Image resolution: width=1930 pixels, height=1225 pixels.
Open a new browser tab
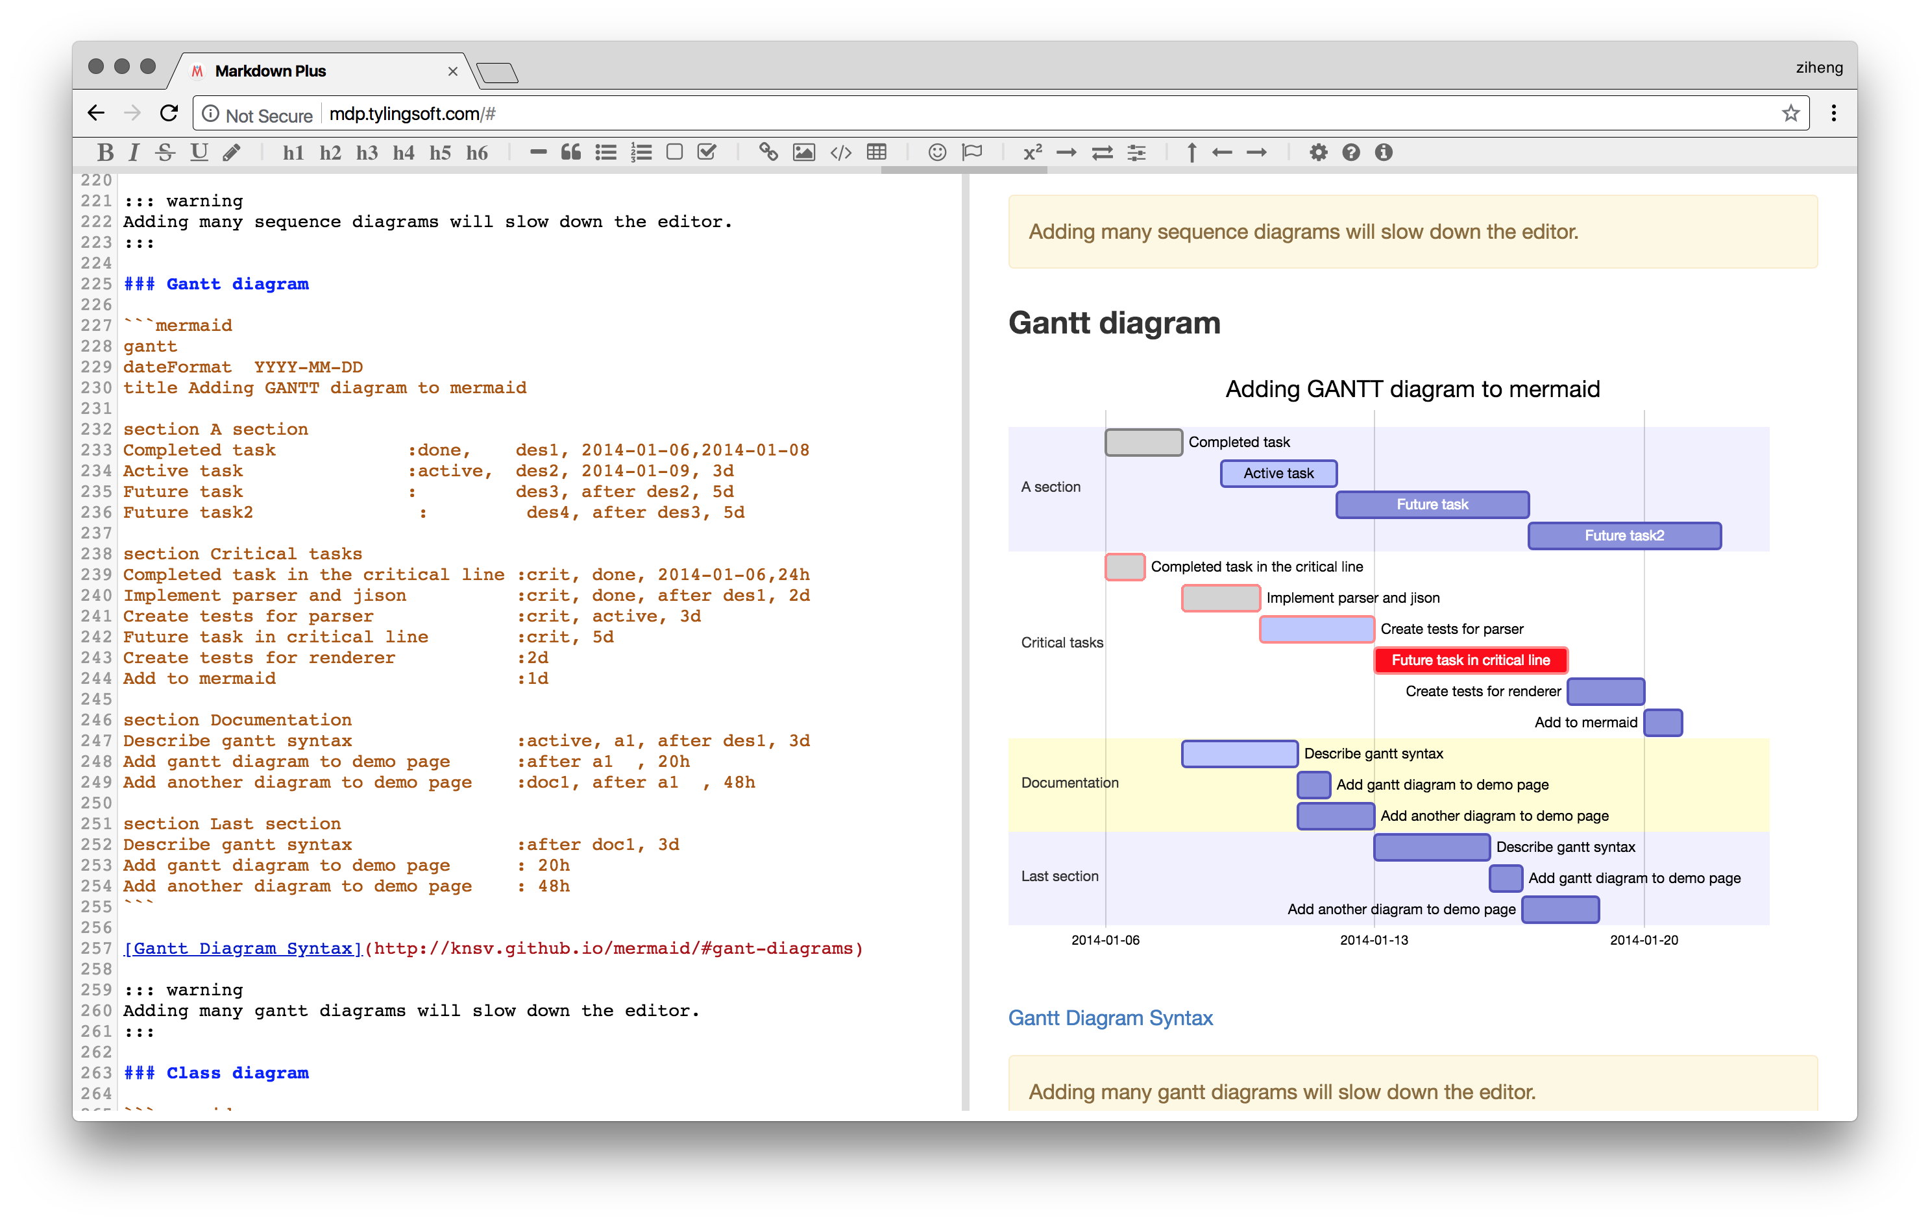coord(498,73)
